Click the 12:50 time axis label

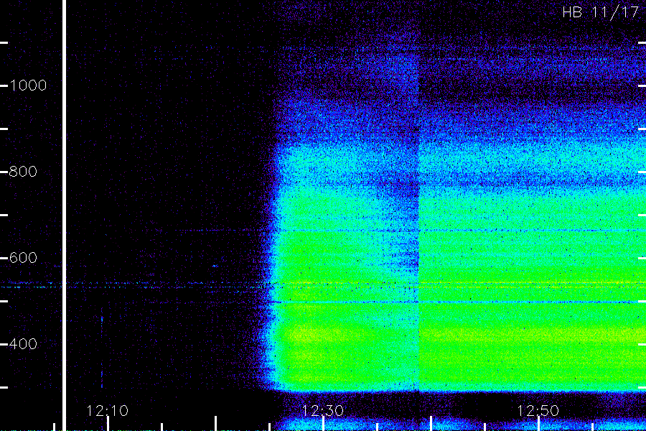coord(538,411)
